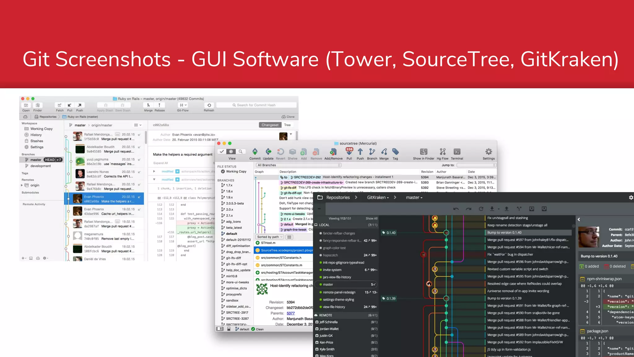Click the Merge icon in SourceTree toolbar

pos(384,152)
